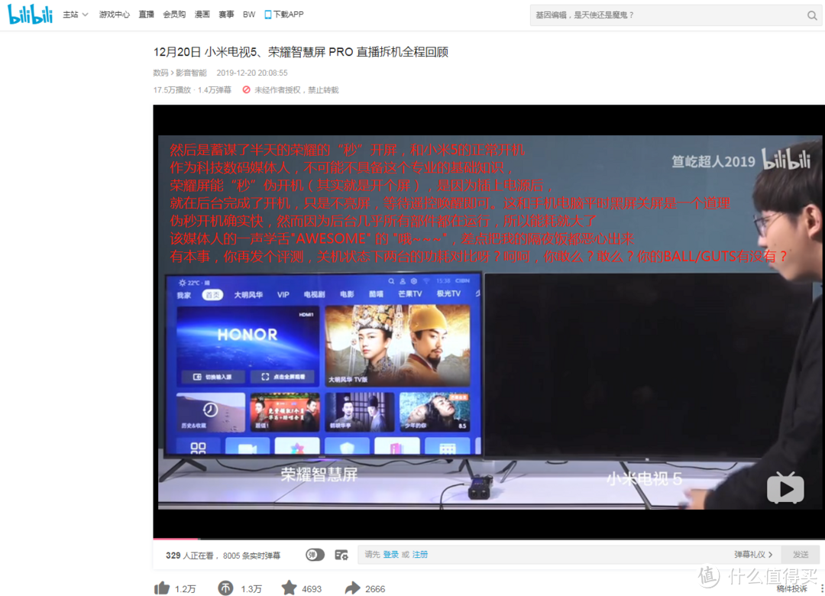Toggle the 弹 danmaku switch off
Screen dimensions: 825x596
point(315,555)
